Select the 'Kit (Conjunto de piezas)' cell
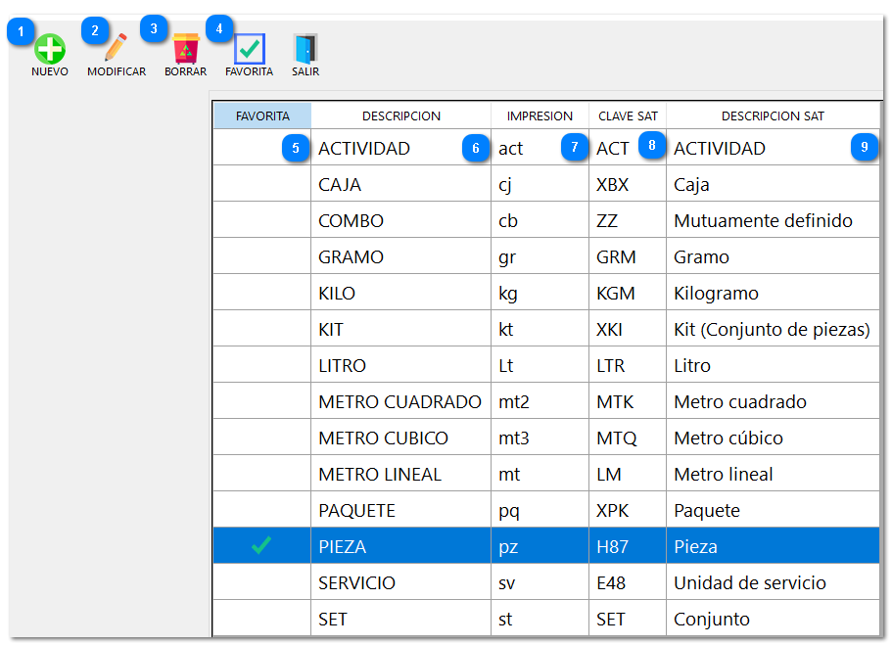The width and height of the screenshot is (892, 646). tap(772, 329)
